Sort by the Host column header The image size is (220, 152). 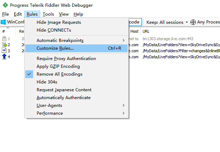134,31
